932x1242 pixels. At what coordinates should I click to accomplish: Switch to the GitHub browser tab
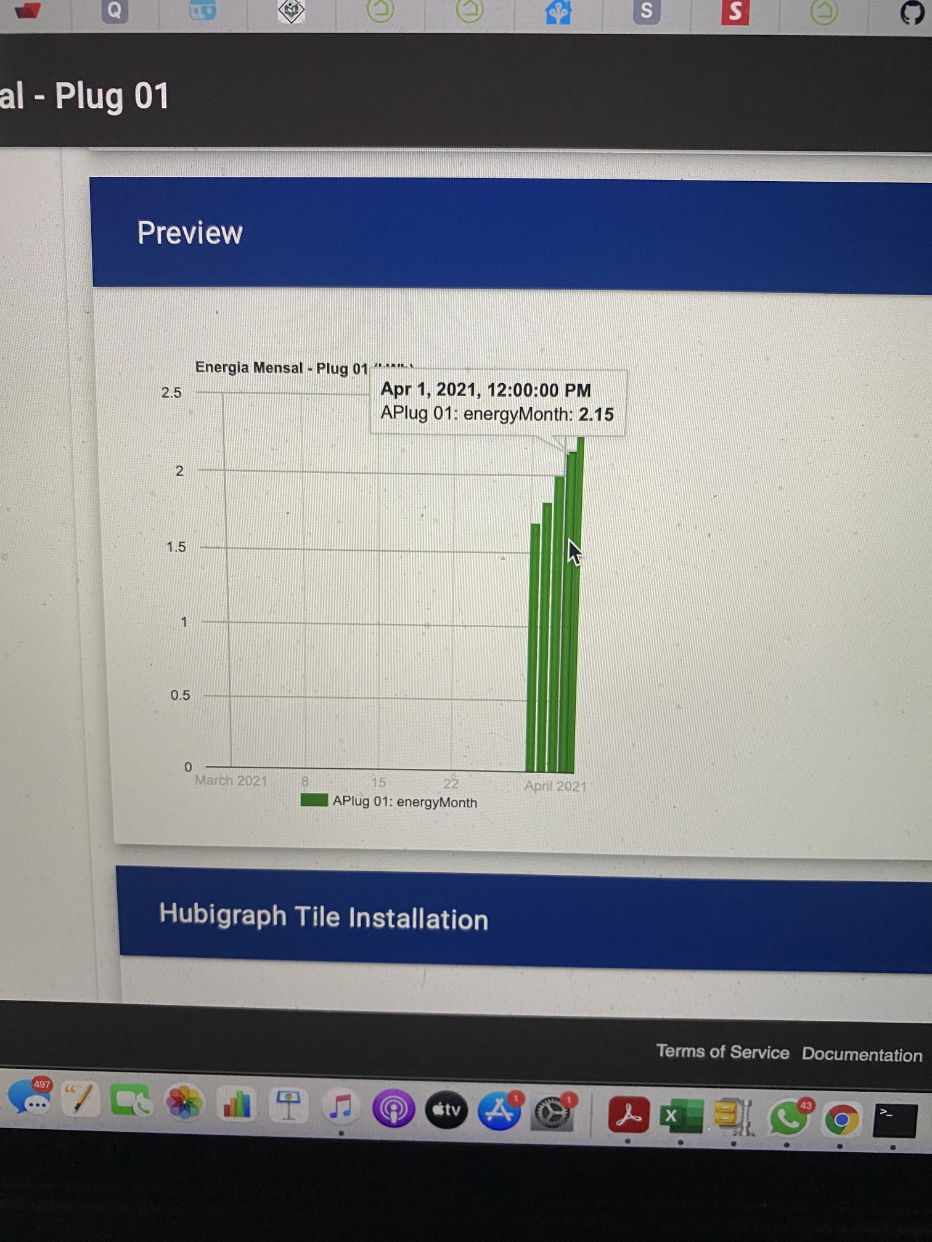[x=913, y=12]
